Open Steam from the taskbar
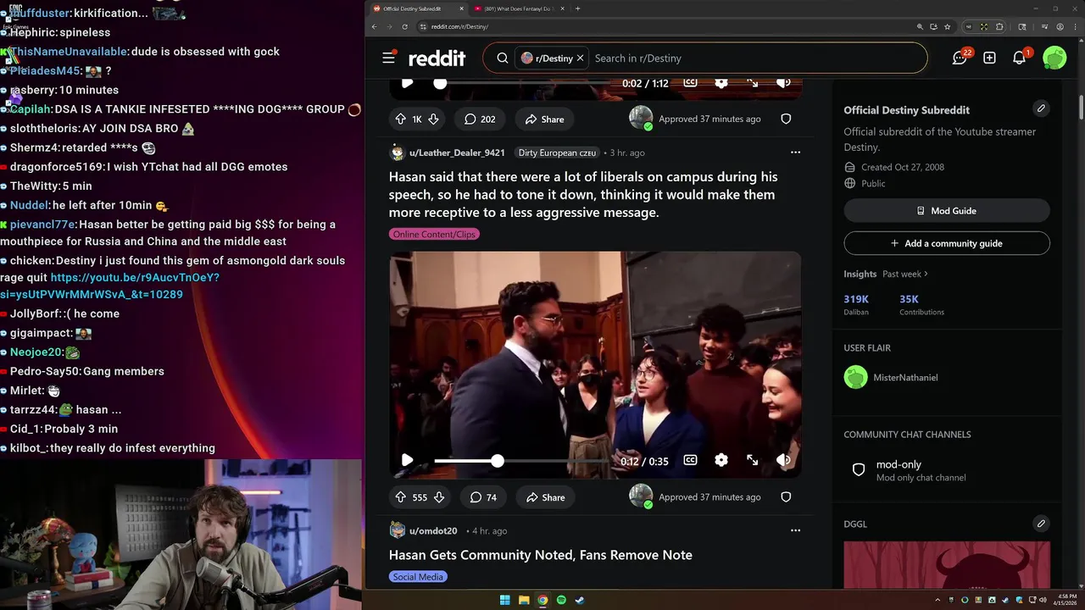This screenshot has height=610, width=1085. click(580, 600)
